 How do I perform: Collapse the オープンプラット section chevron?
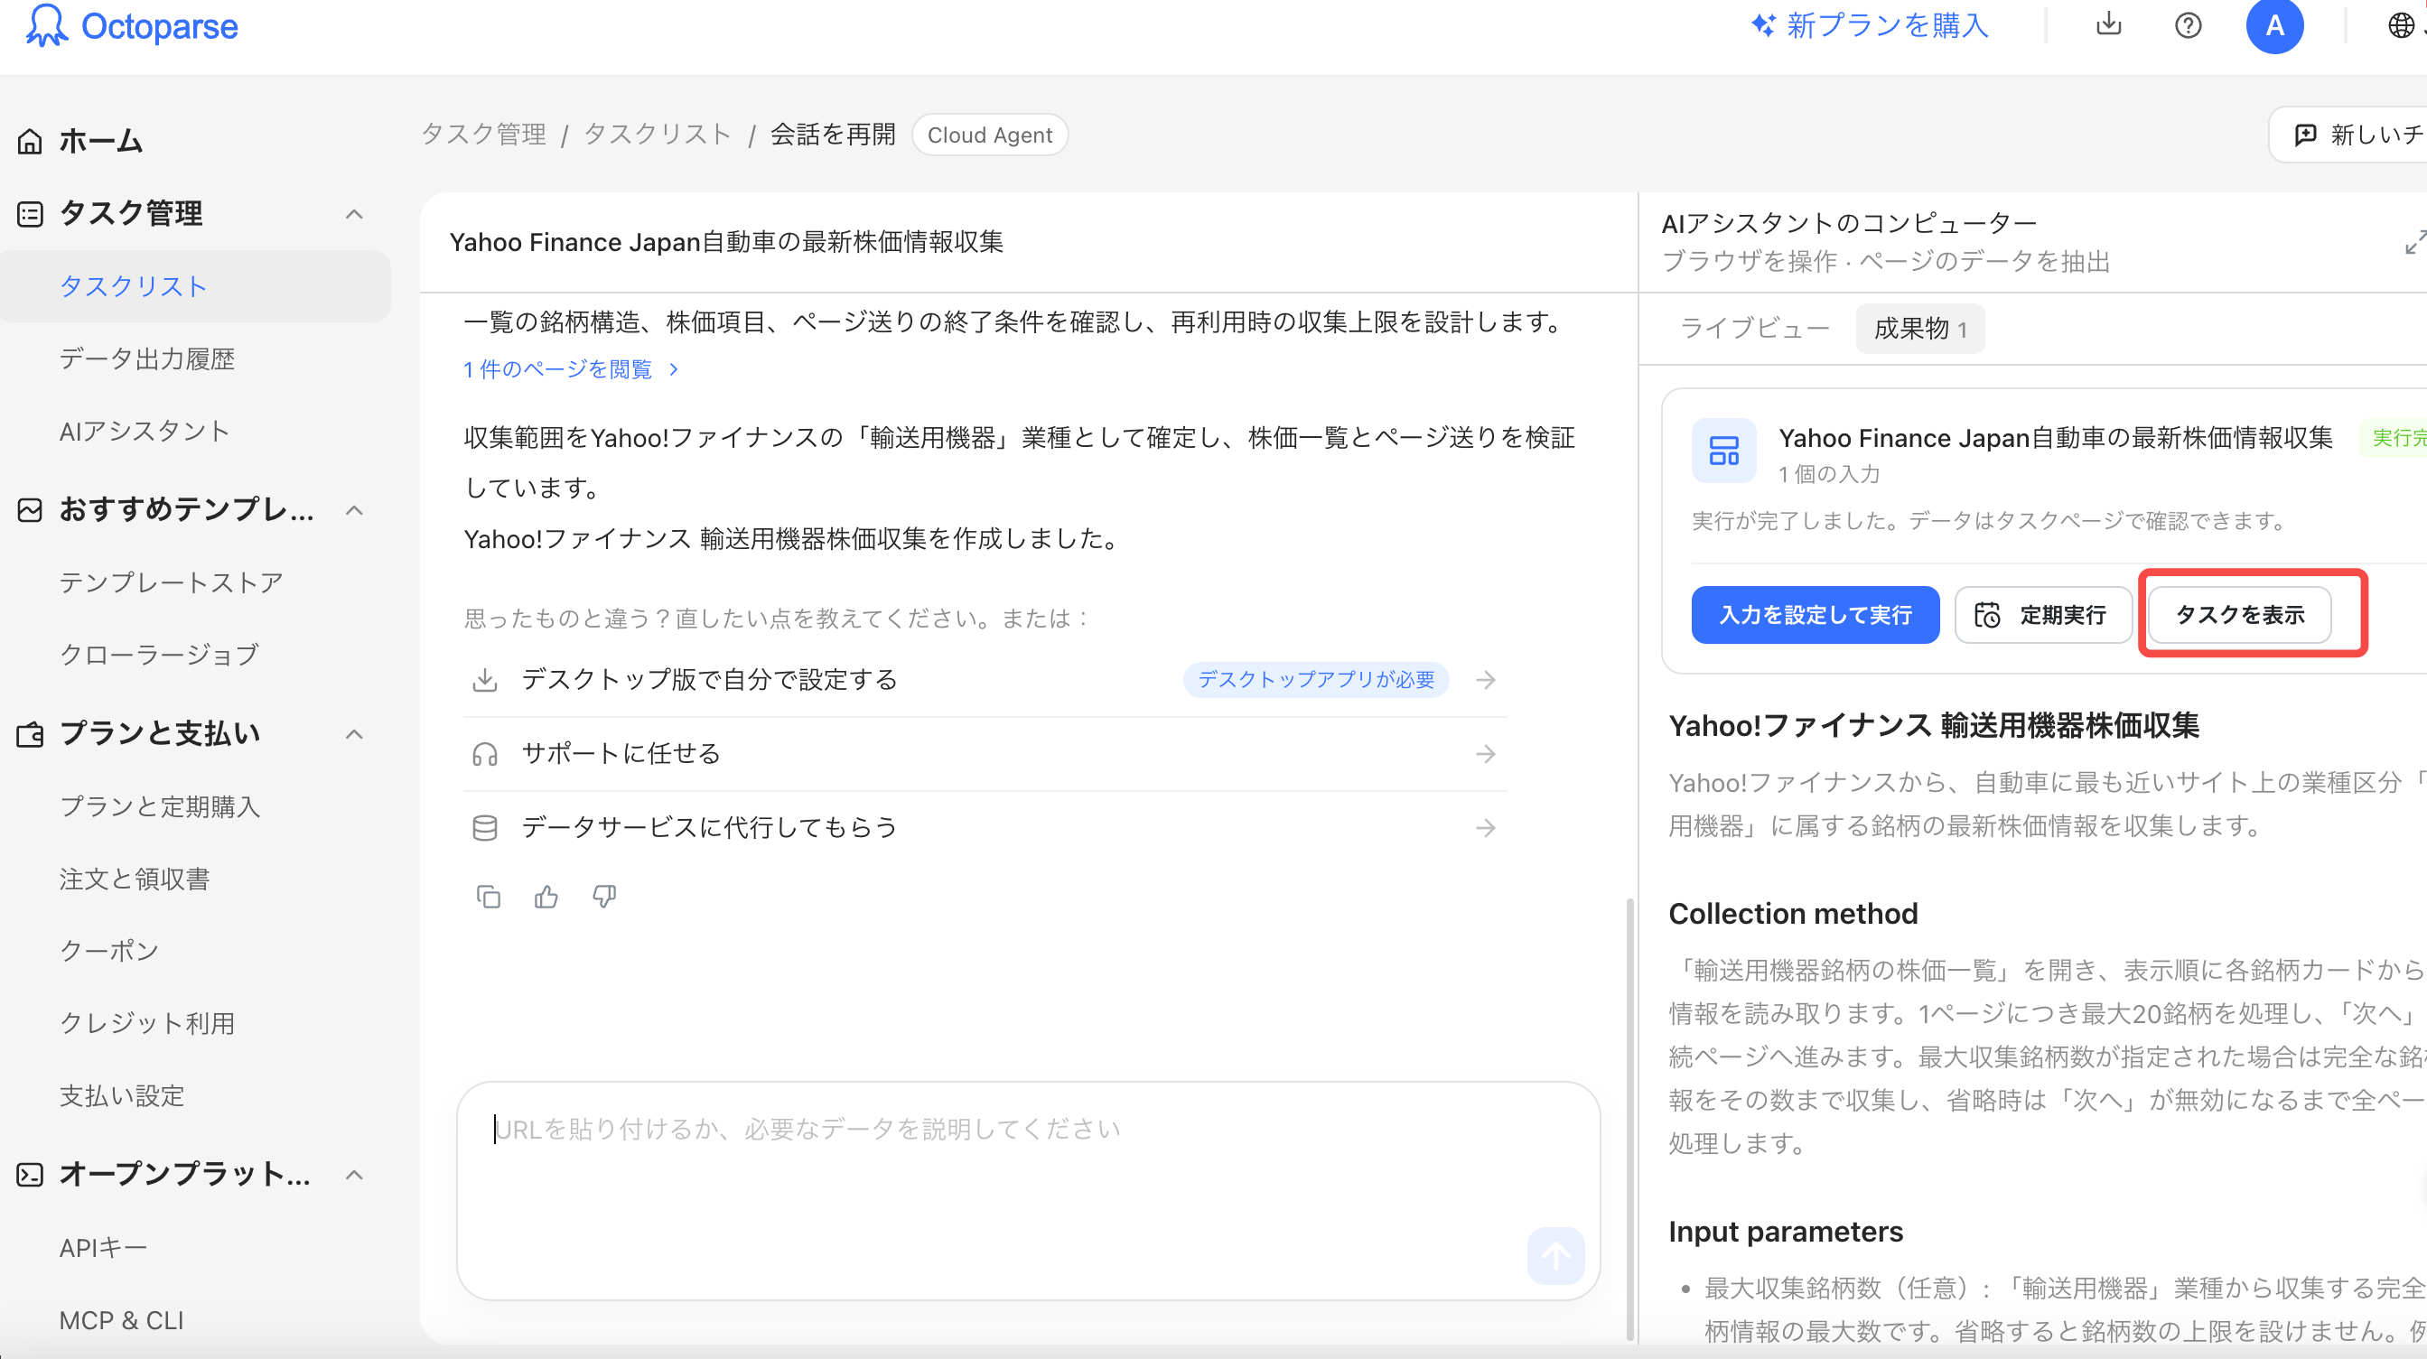[x=354, y=1176]
